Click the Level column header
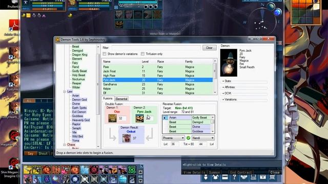This screenshot has height=184, width=328. 145,61
